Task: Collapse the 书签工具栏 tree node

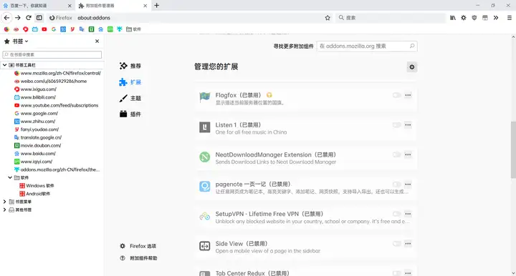Action: [x=4, y=65]
